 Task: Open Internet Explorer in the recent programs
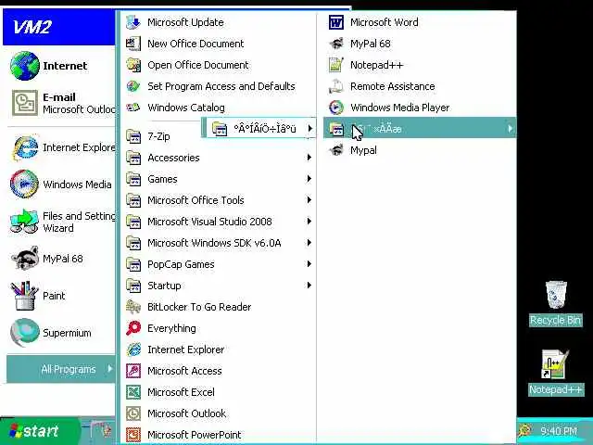click(62, 147)
